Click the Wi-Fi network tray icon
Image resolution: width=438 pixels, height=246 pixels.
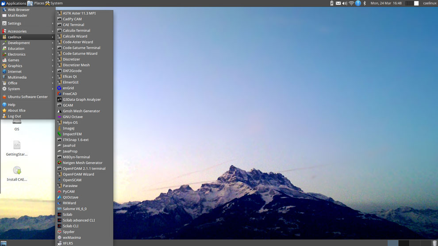(351, 4)
